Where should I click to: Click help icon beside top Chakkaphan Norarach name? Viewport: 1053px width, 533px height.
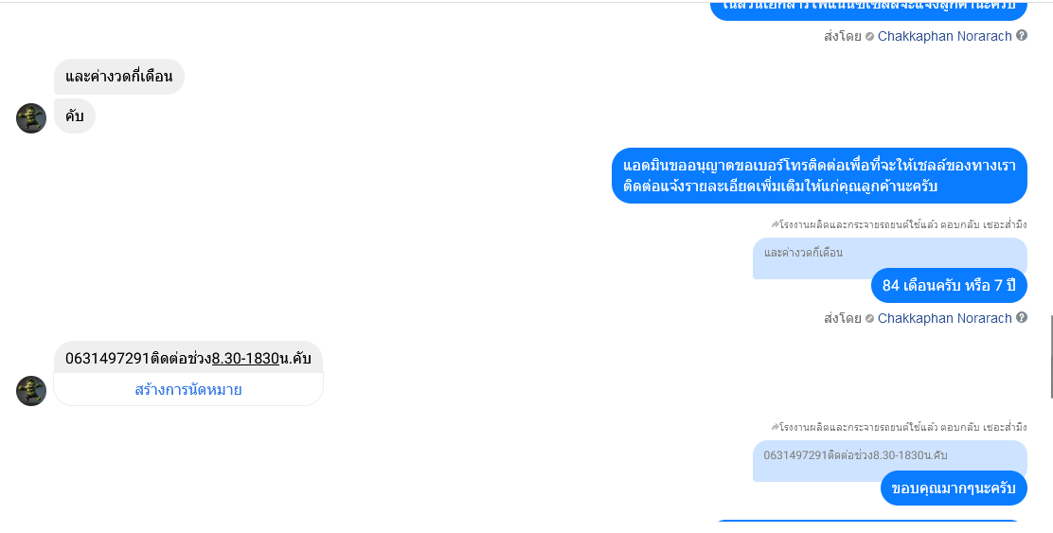(x=1022, y=36)
